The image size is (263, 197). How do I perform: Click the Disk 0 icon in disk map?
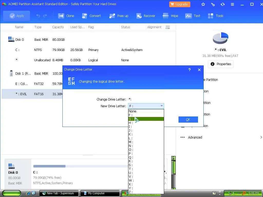point(11,166)
